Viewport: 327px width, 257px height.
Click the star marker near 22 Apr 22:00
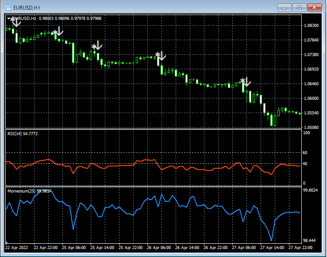(x=55, y=32)
